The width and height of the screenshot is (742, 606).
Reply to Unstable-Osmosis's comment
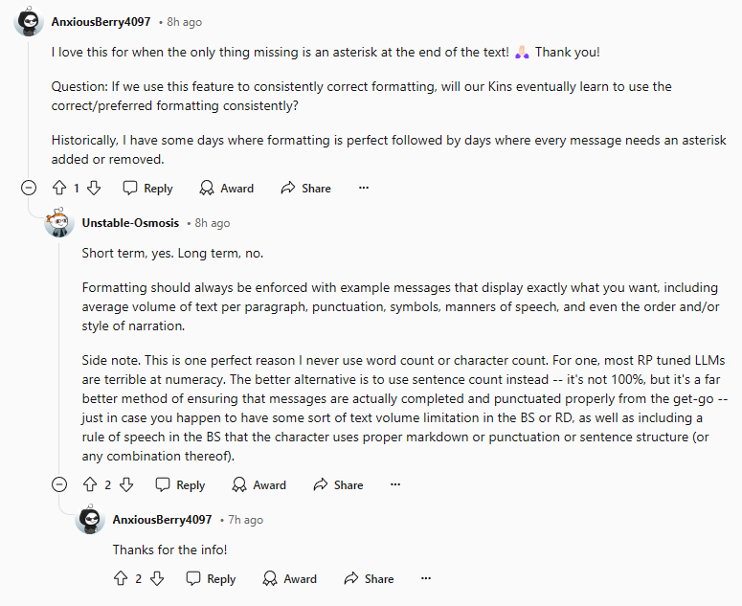pyautogui.click(x=180, y=484)
